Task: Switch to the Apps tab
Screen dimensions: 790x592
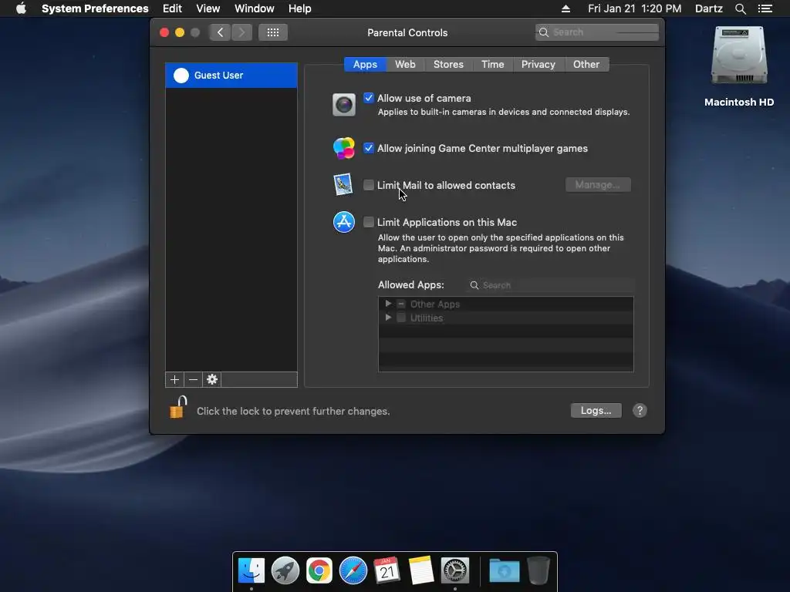Action: tap(365, 65)
